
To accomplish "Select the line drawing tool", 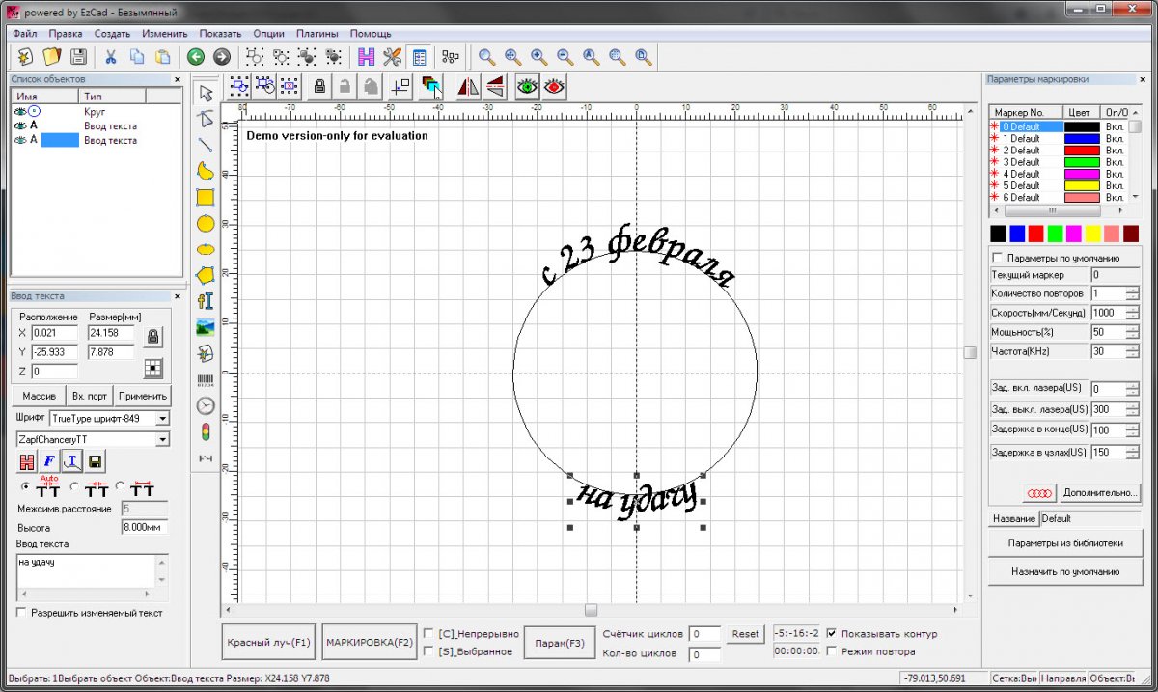I will pyautogui.click(x=206, y=145).
